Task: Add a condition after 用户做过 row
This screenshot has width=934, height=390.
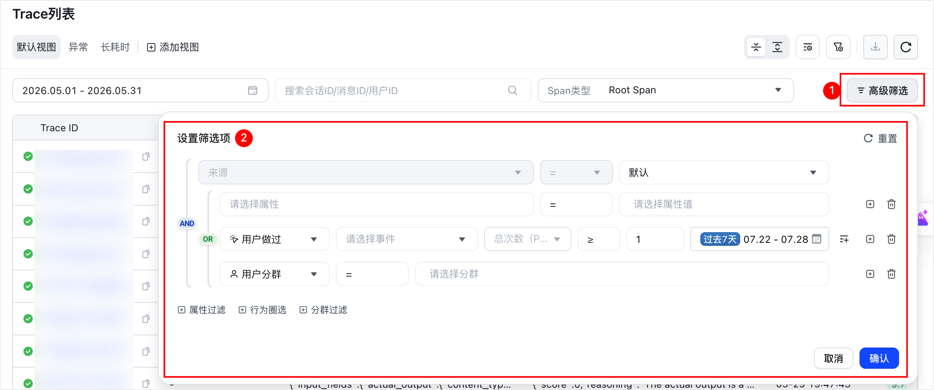Action: 870,239
